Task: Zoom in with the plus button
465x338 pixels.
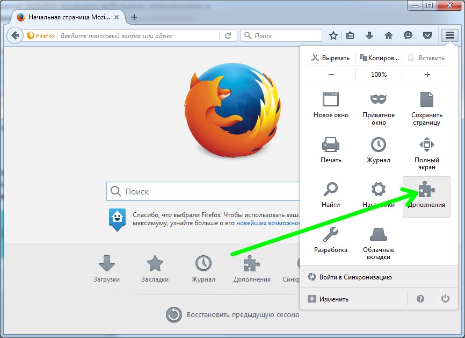Action: click(x=427, y=75)
